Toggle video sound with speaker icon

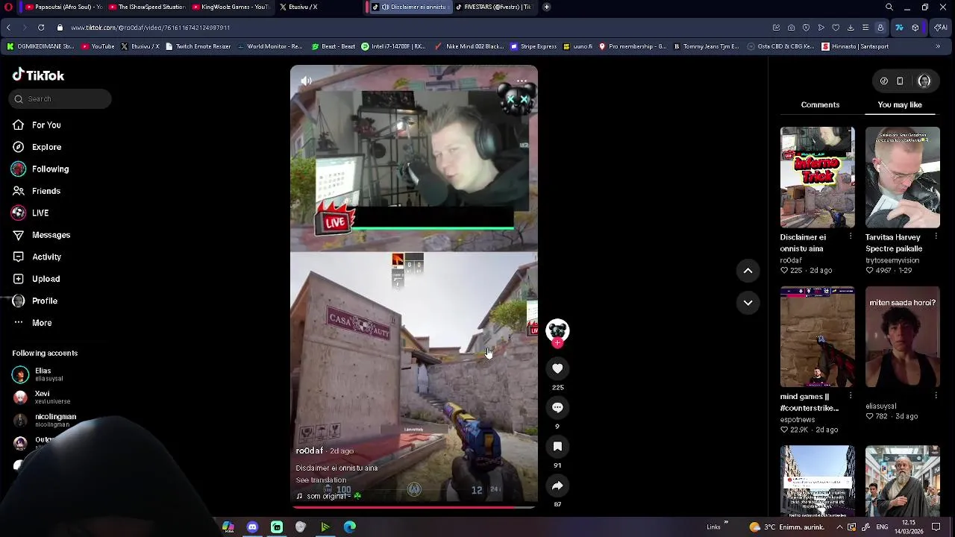[x=306, y=81]
